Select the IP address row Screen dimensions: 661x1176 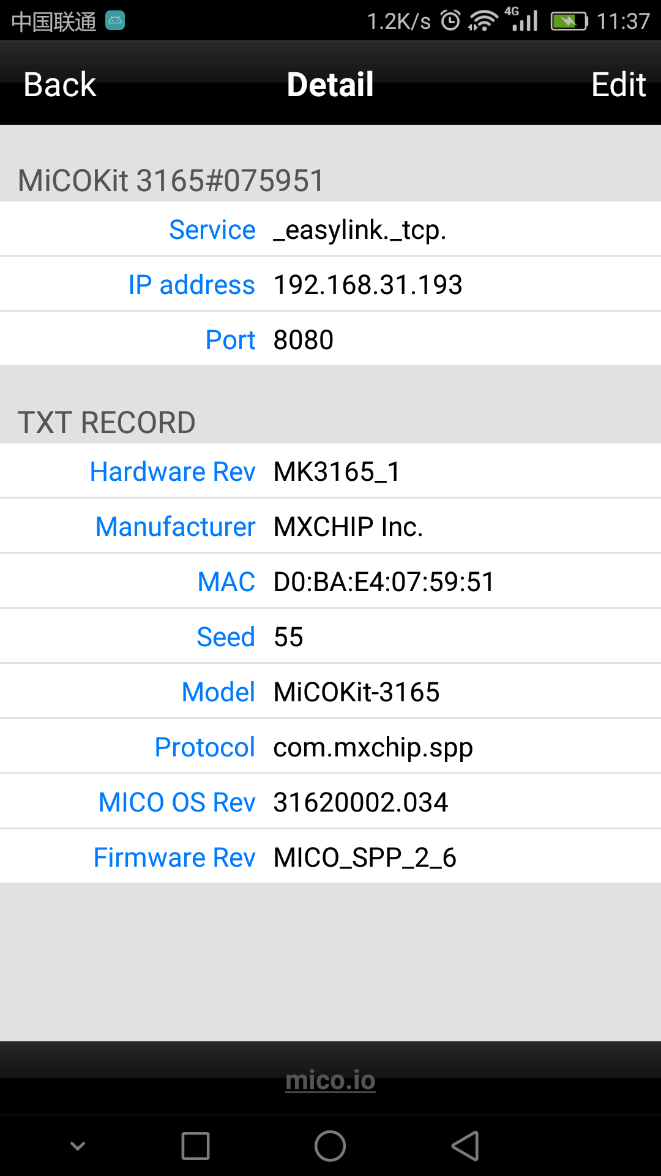pos(330,285)
